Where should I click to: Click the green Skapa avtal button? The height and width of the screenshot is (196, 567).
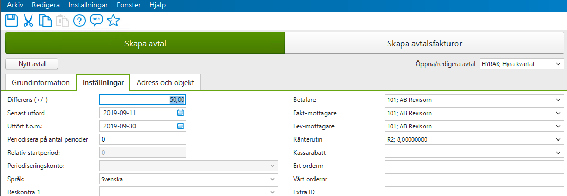coord(145,44)
